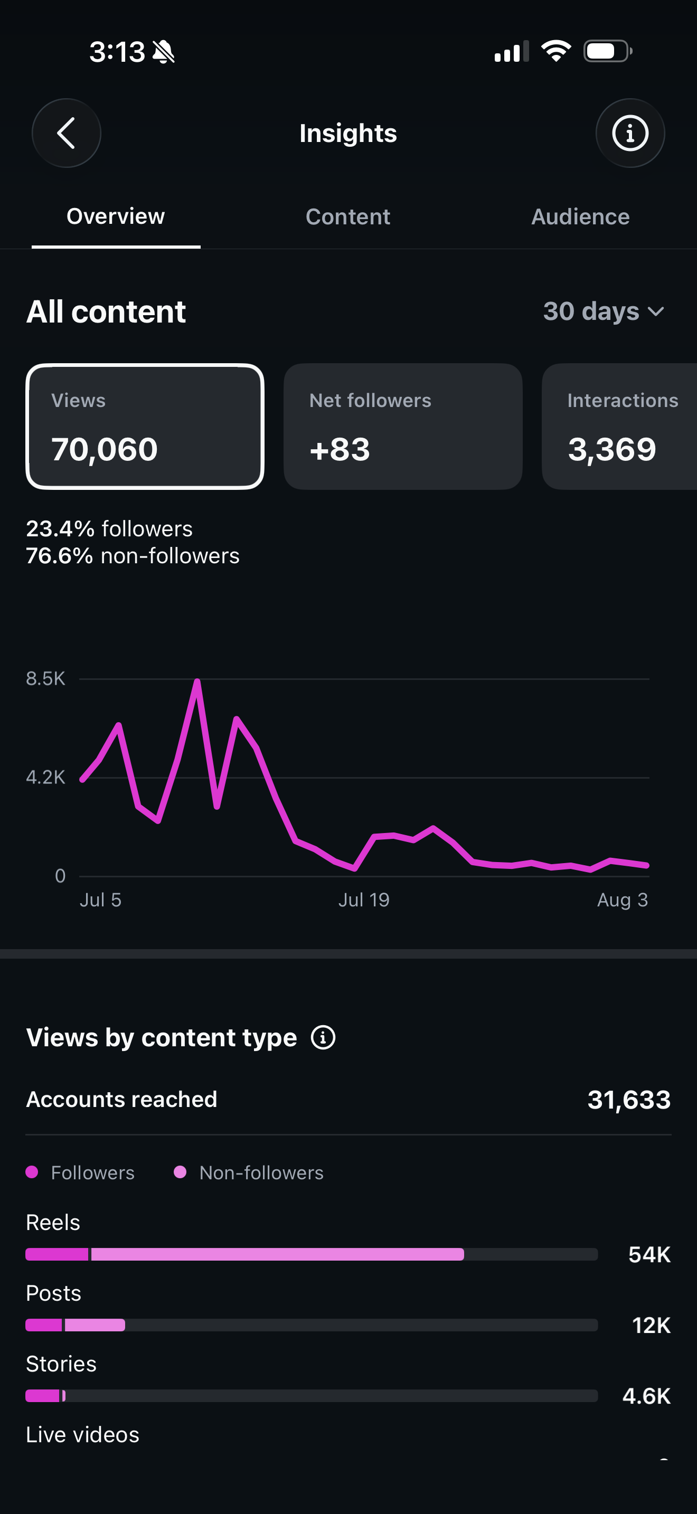Tap the muted bell icon in status bar
This screenshot has height=1514, width=697.
coord(163,52)
